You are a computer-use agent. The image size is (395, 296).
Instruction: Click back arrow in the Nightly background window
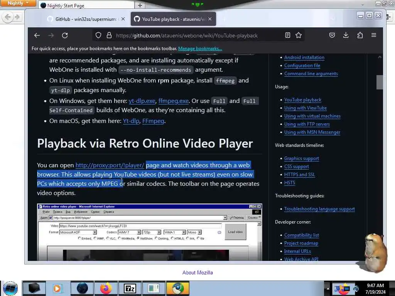(8, 17)
